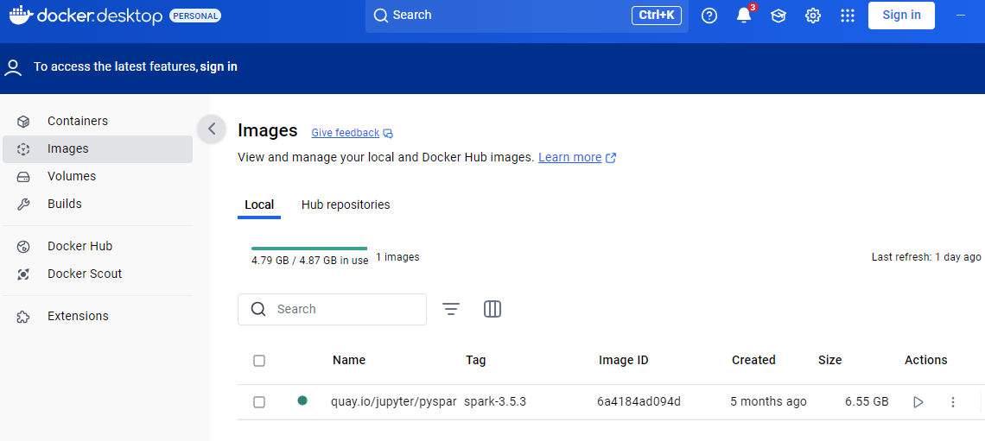The image size is (985, 441).
Task: Check the quay.io/jupyter image row checkbox
Action: pos(259,402)
